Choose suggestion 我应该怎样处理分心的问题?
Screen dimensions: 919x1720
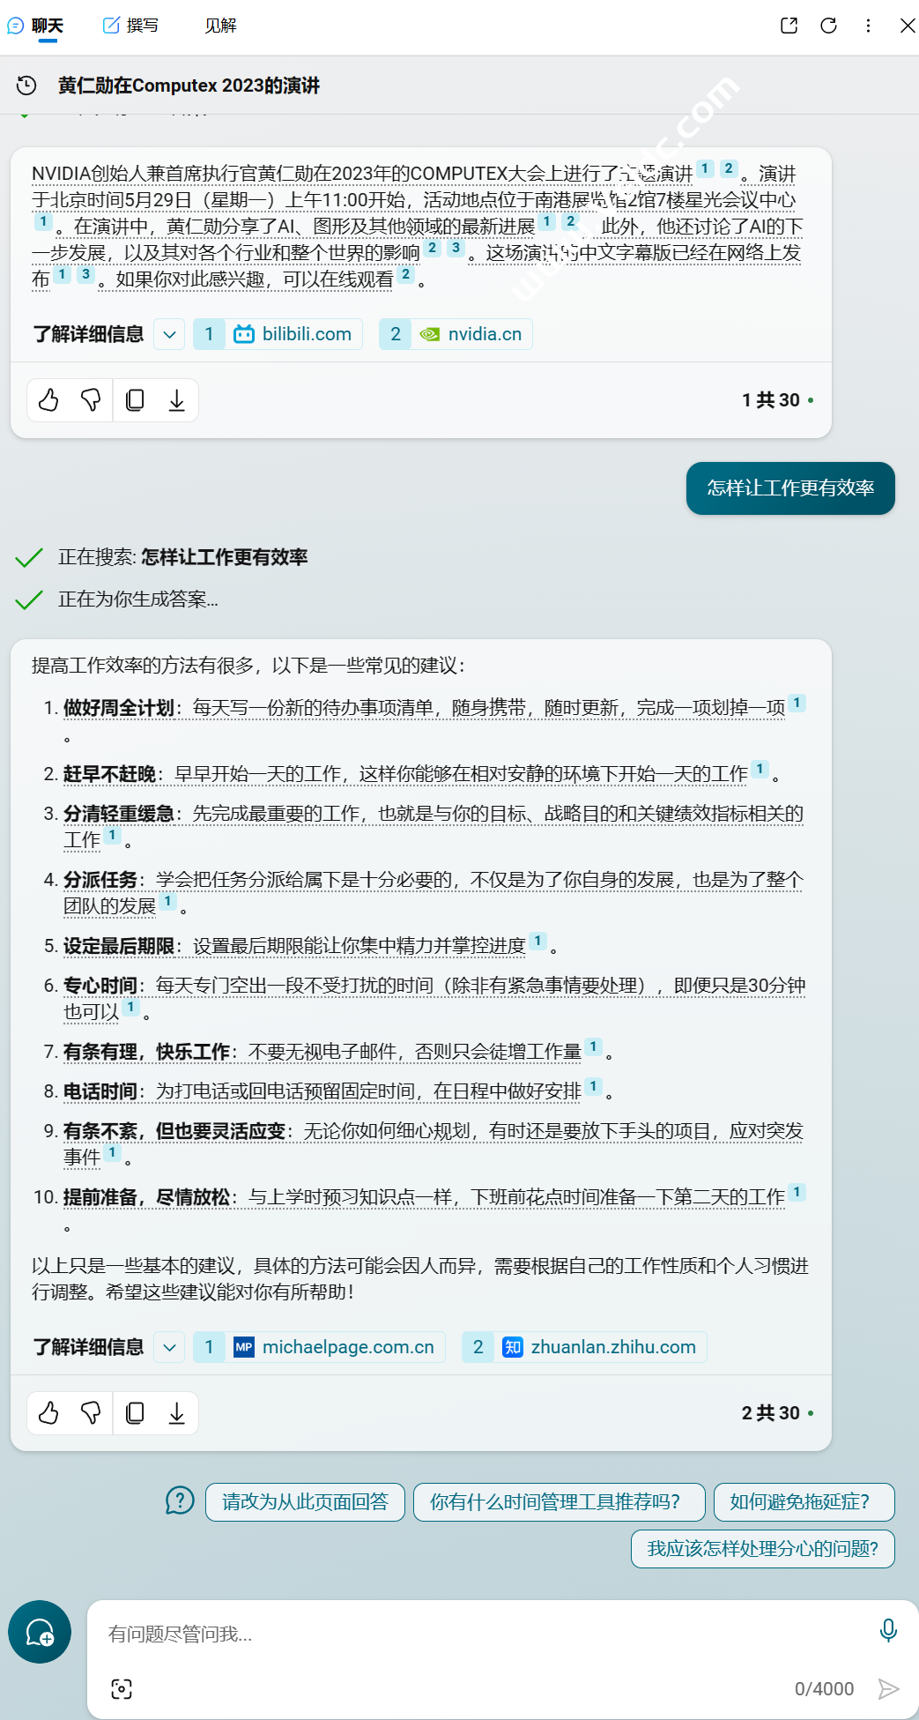tap(763, 1549)
